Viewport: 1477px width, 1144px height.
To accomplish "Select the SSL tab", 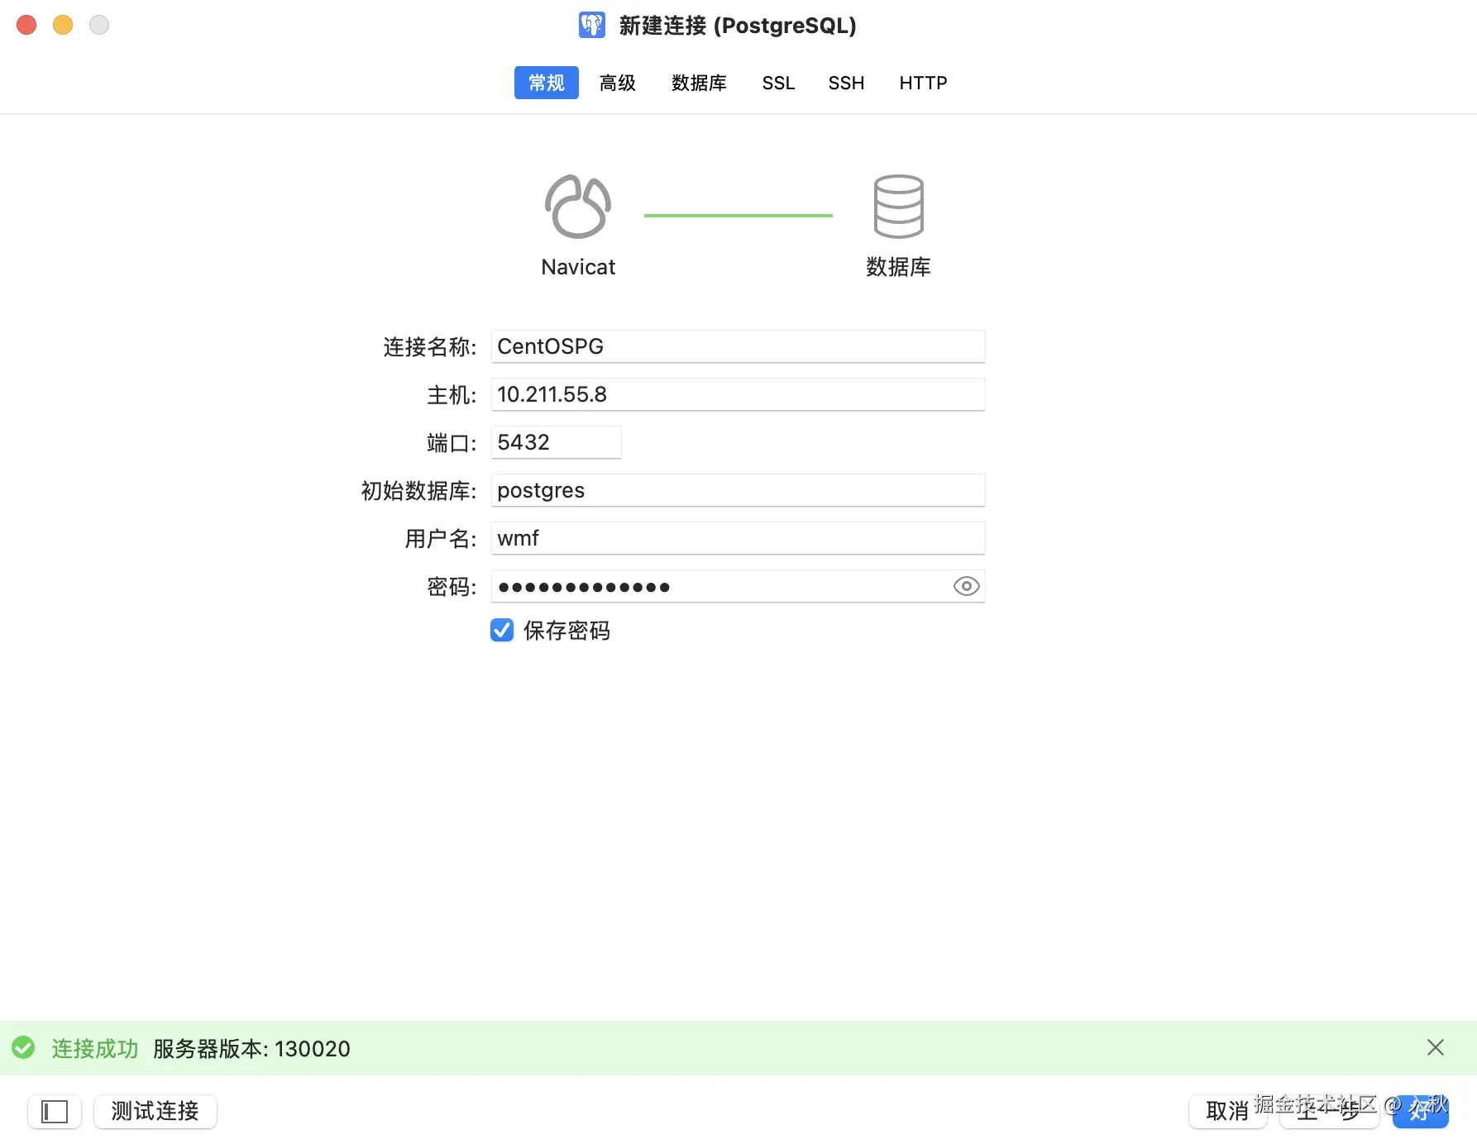I will (778, 83).
